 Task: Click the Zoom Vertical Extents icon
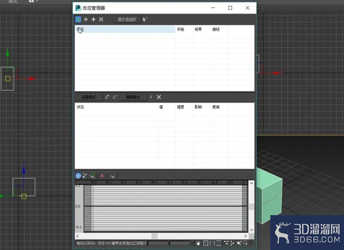point(219,243)
